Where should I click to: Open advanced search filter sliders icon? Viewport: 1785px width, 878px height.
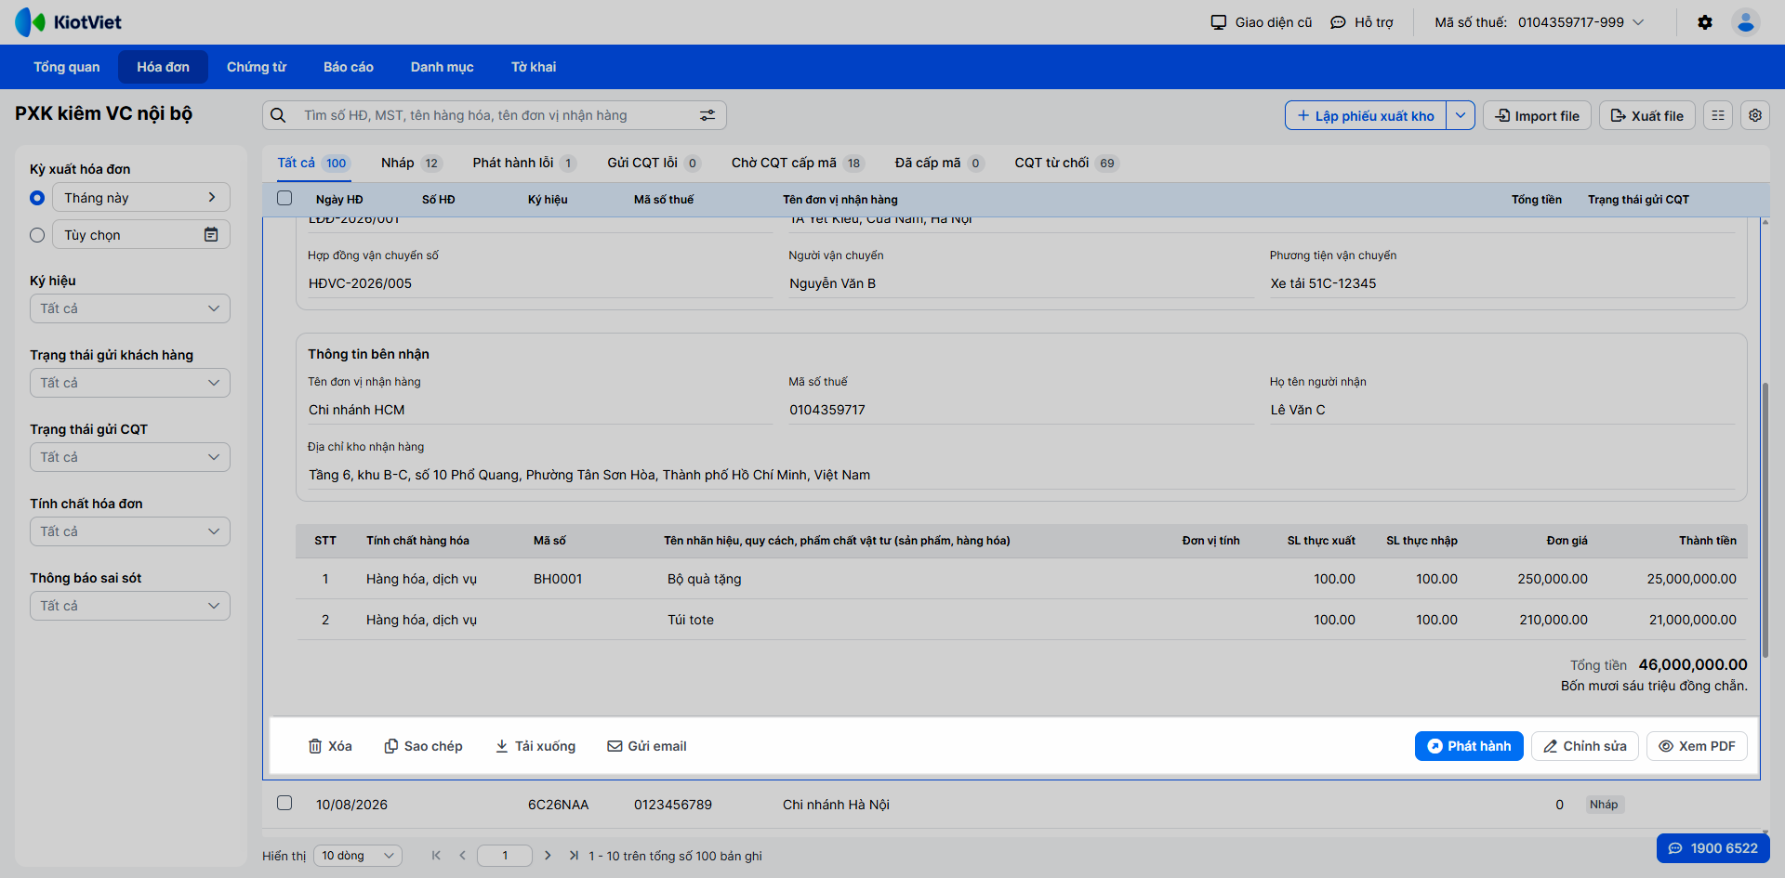pos(707,115)
